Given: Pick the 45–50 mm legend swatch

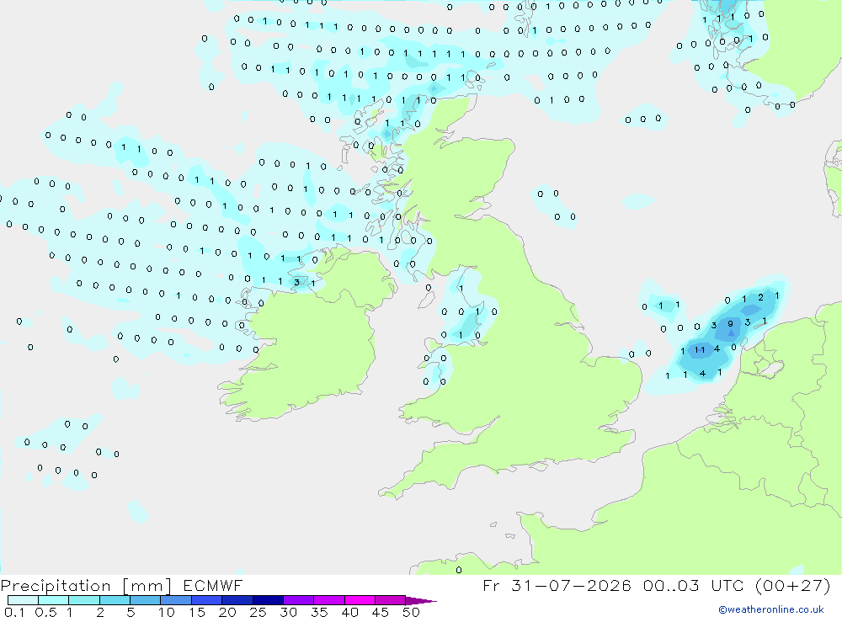Looking at the screenshot, I should [x=391, y=600].
